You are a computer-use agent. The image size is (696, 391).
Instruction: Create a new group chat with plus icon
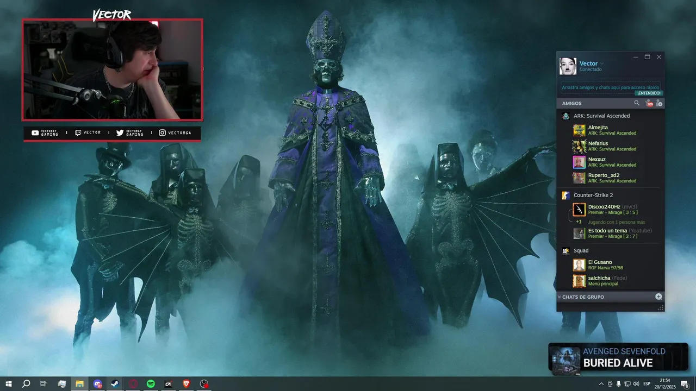tap(658, 297)
